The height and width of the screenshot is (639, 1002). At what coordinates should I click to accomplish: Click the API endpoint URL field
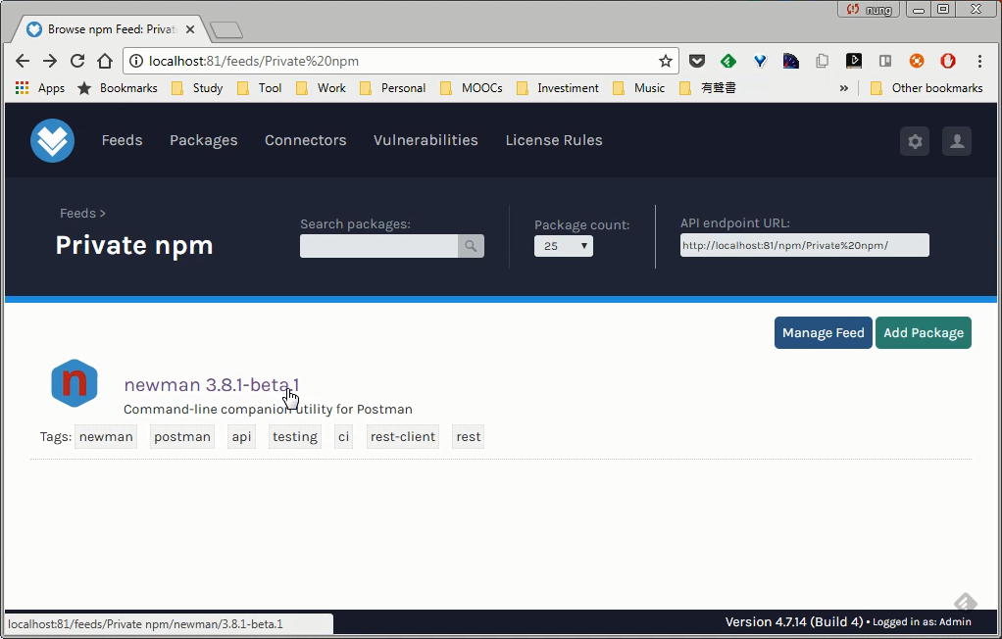click(x=805, y=245)
